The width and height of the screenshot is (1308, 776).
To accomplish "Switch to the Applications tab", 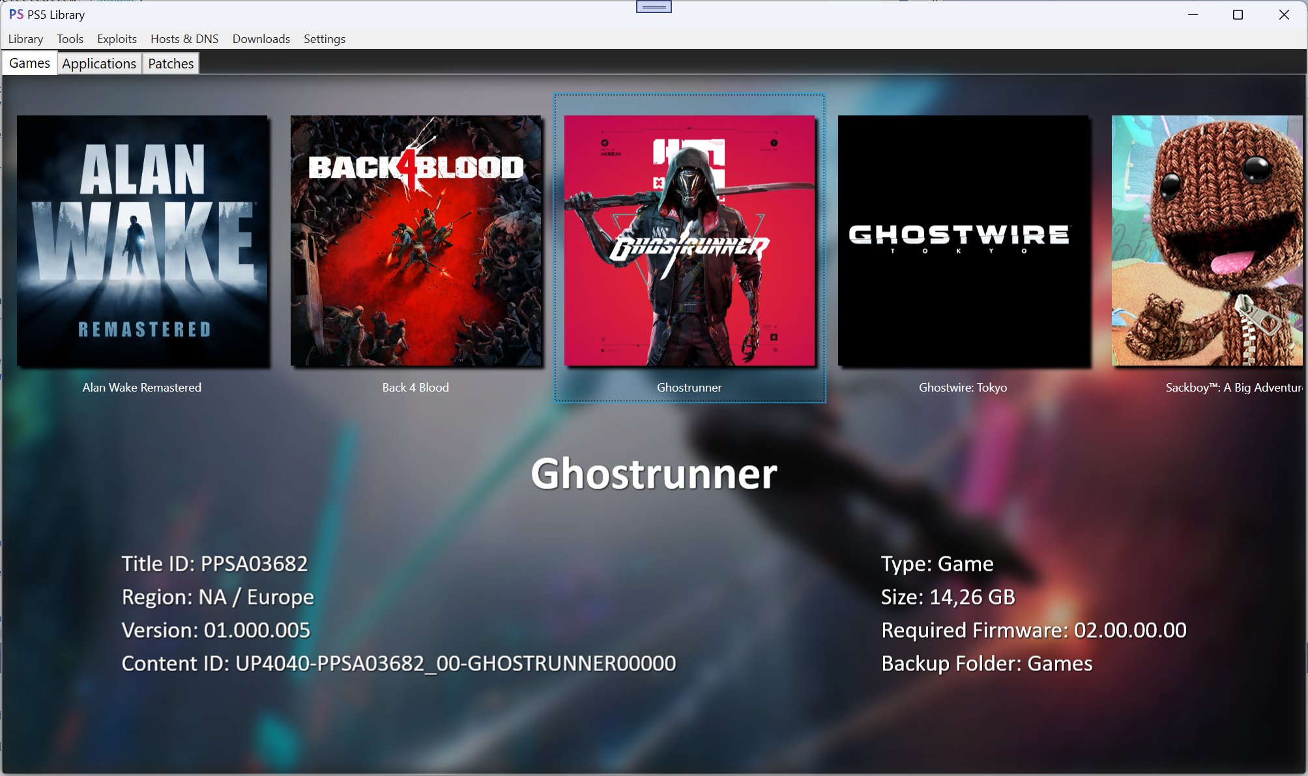I will [99, 63].
